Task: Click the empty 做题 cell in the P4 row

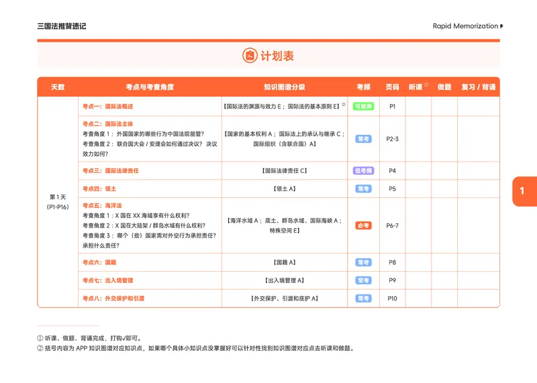Action: click(444, 170)
